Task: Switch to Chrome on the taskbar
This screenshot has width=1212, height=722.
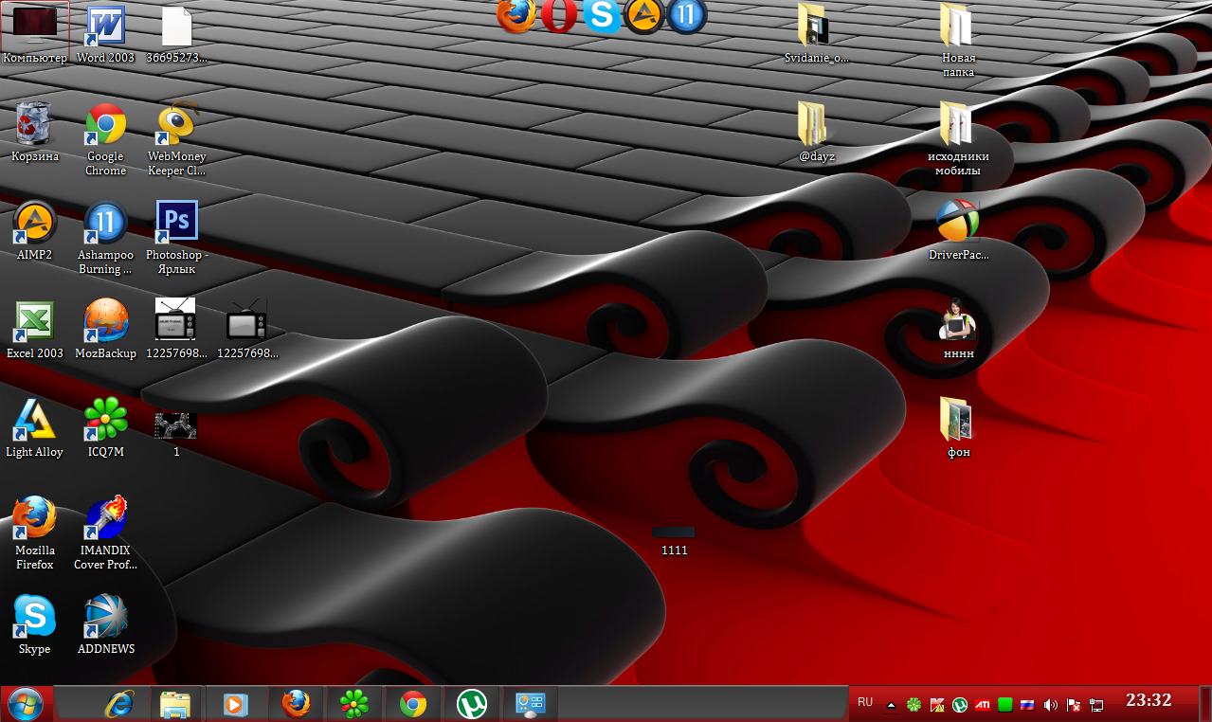Action: 413,704
